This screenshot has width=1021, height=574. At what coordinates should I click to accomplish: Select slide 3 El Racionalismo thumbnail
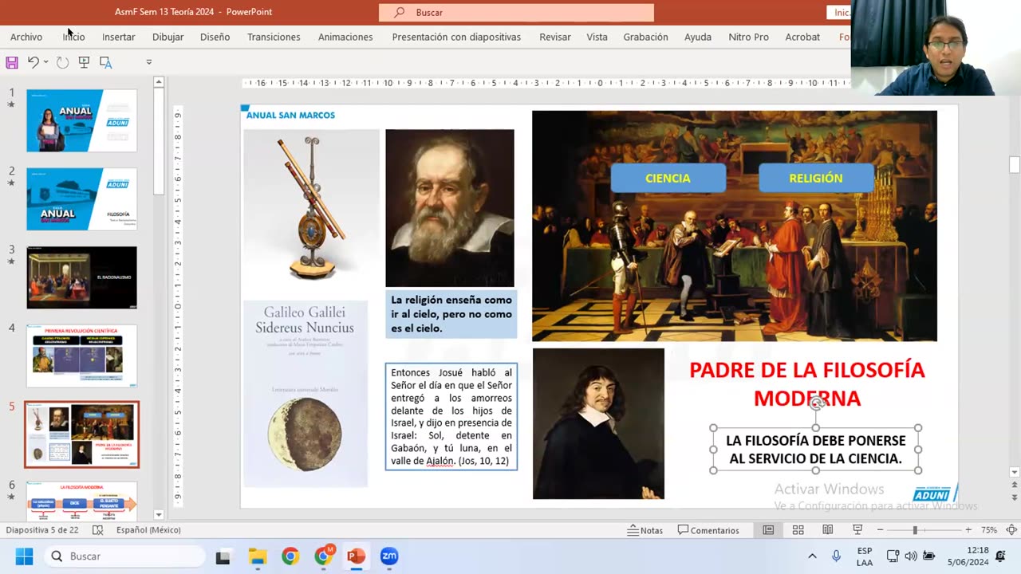click(x=81, y=277)
